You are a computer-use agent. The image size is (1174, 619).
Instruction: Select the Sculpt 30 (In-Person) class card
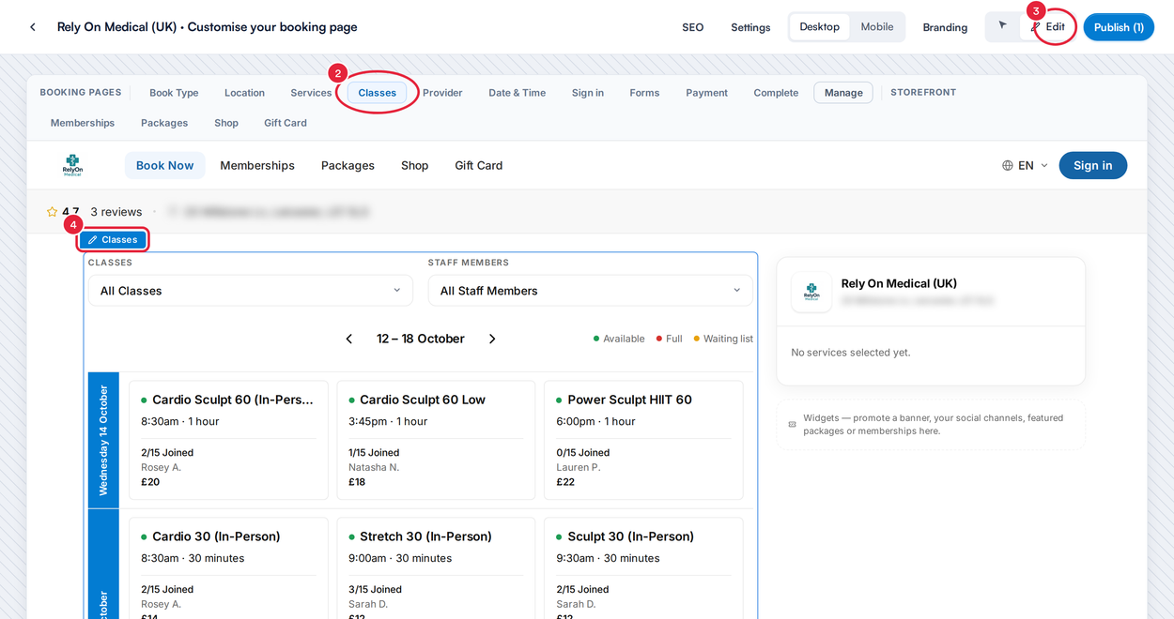click(643, 568)
